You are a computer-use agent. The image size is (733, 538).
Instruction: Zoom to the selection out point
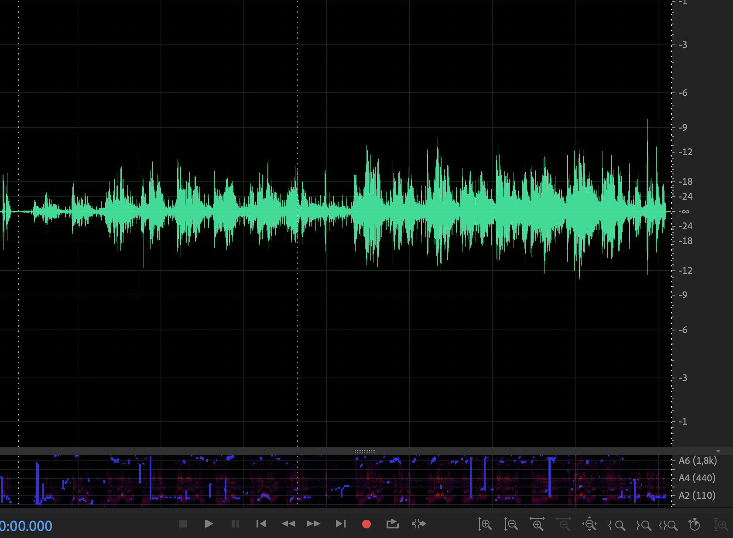(644, 524)
